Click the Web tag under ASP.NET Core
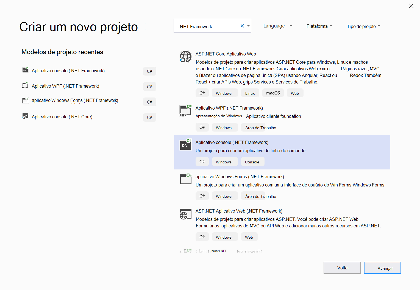Image resolution: width=420 pixels, height=290 pixels. pos(295,93)
